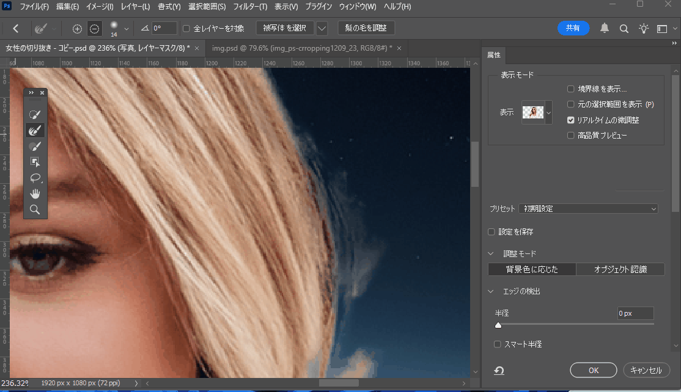Open the notifications bell icon

coord(605,28)
